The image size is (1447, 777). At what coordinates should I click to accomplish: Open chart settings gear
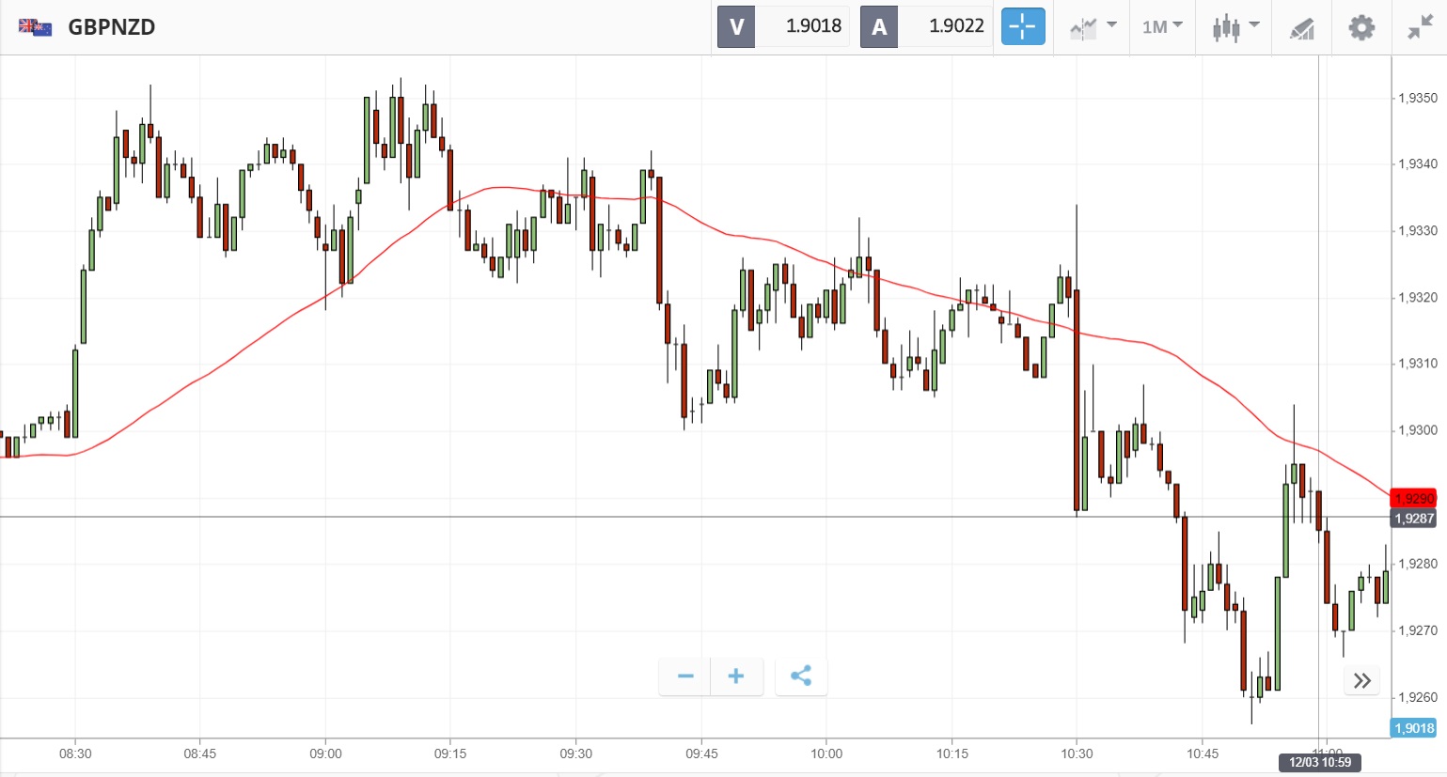[x=1360, y=27]
